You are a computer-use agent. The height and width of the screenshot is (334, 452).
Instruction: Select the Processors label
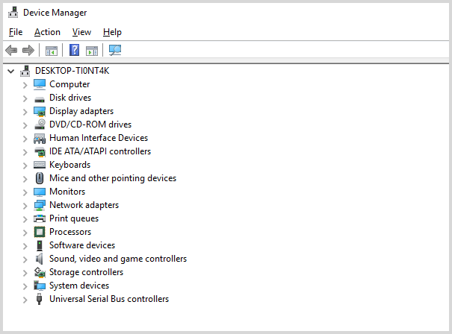(x=70, y=232)
